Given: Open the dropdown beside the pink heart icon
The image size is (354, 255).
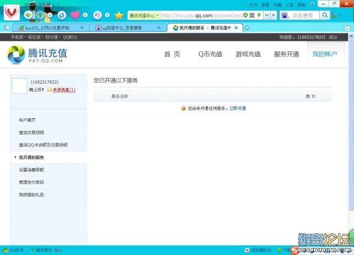Looking at the screenshot, I should (85, 15).
